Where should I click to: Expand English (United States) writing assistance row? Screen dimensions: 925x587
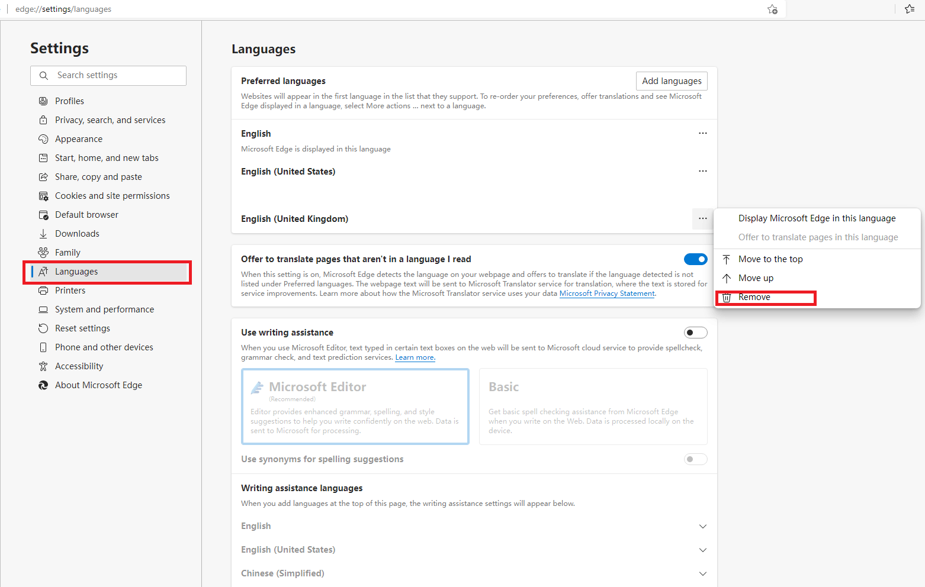(703, 550)
